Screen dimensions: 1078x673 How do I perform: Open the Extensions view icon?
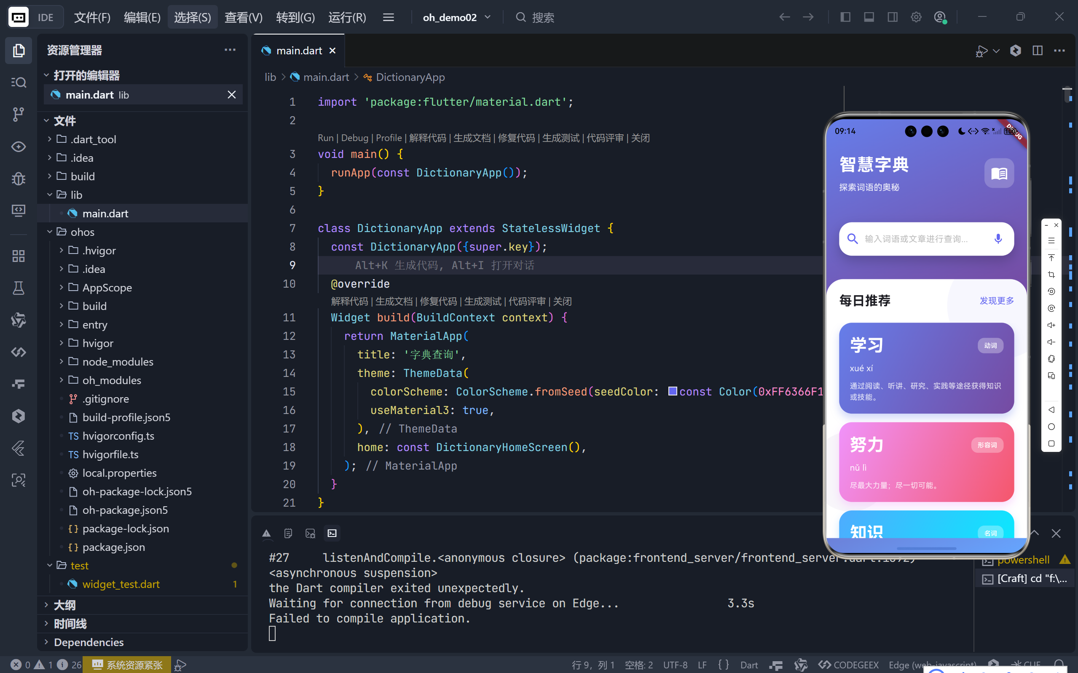tap(18, 256)
